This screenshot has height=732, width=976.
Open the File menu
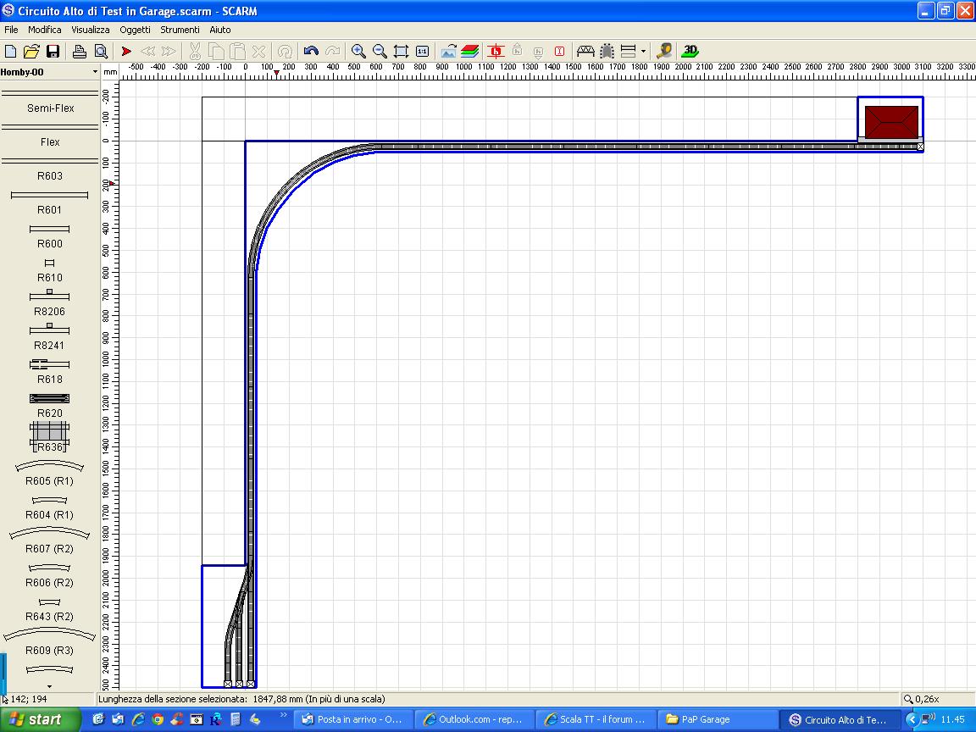click(x=11, y=30)
